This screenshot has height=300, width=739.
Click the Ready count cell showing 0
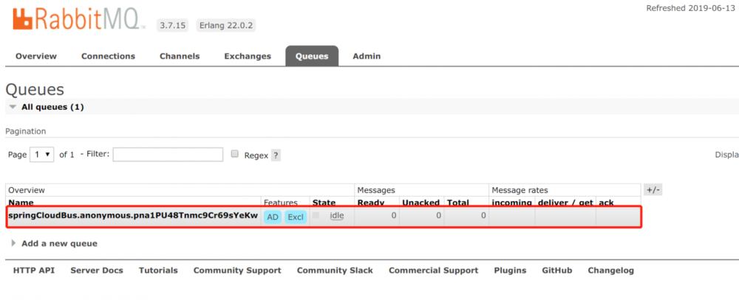click(377, 216)
